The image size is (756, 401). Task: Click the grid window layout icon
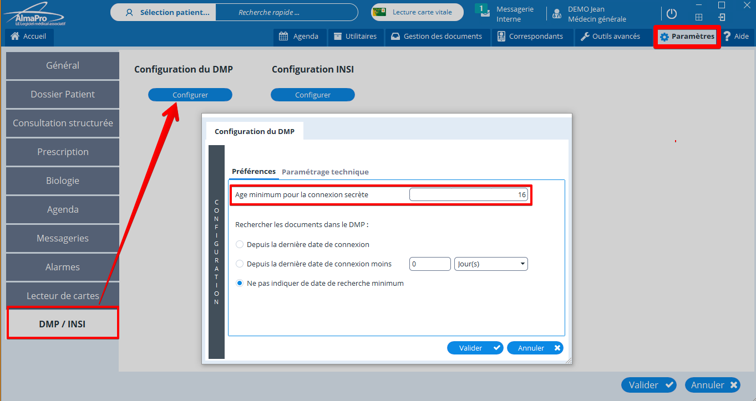(x=699, y=17)
